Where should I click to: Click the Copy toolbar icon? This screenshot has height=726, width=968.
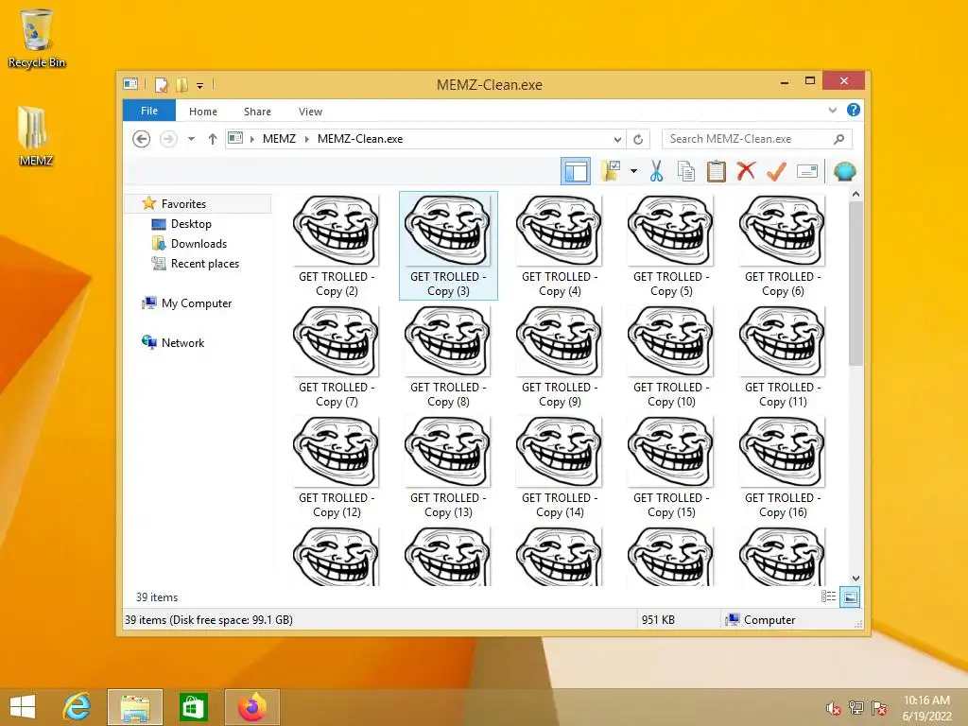click(x=686, y=171)
